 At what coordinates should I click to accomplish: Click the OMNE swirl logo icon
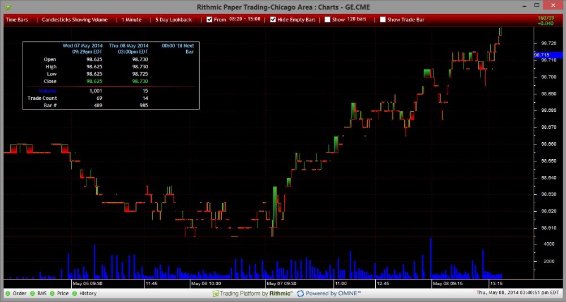coord(301,294)
